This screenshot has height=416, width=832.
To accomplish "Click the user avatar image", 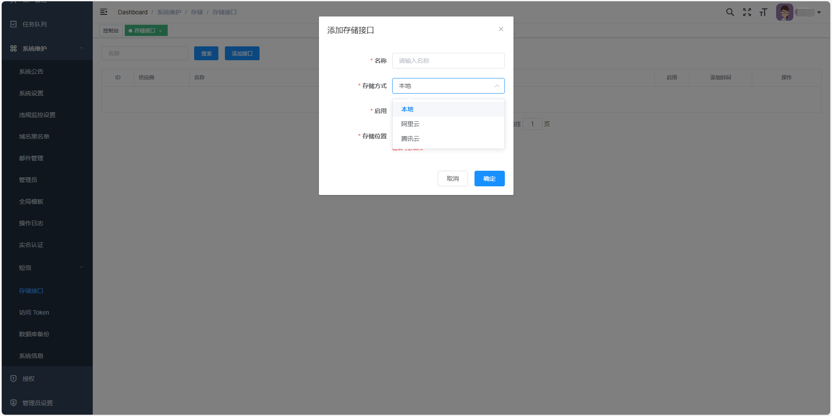I will pos(784,12).
